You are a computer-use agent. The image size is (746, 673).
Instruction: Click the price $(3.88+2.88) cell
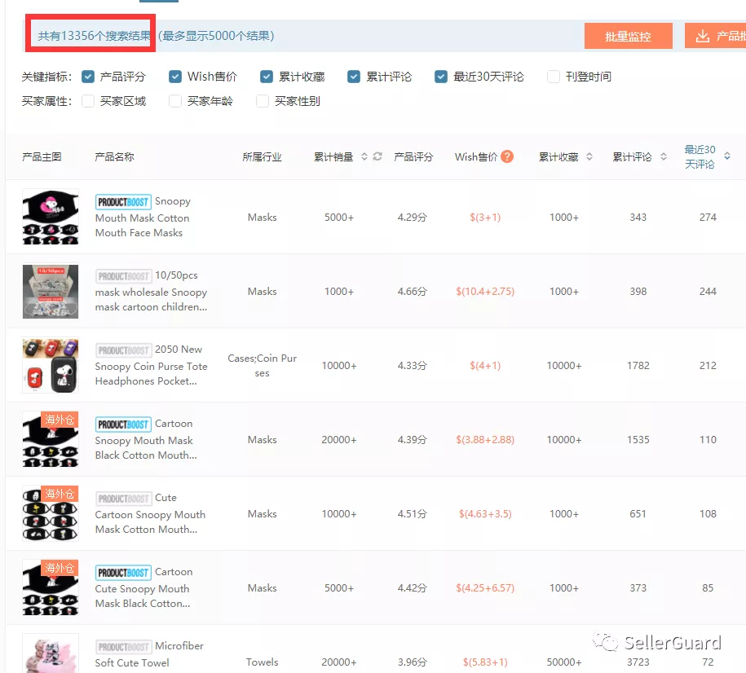click(485, 439)
